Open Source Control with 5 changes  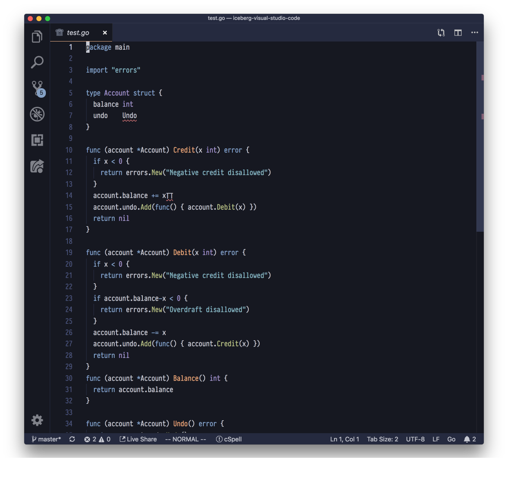[x=38, y=88]
